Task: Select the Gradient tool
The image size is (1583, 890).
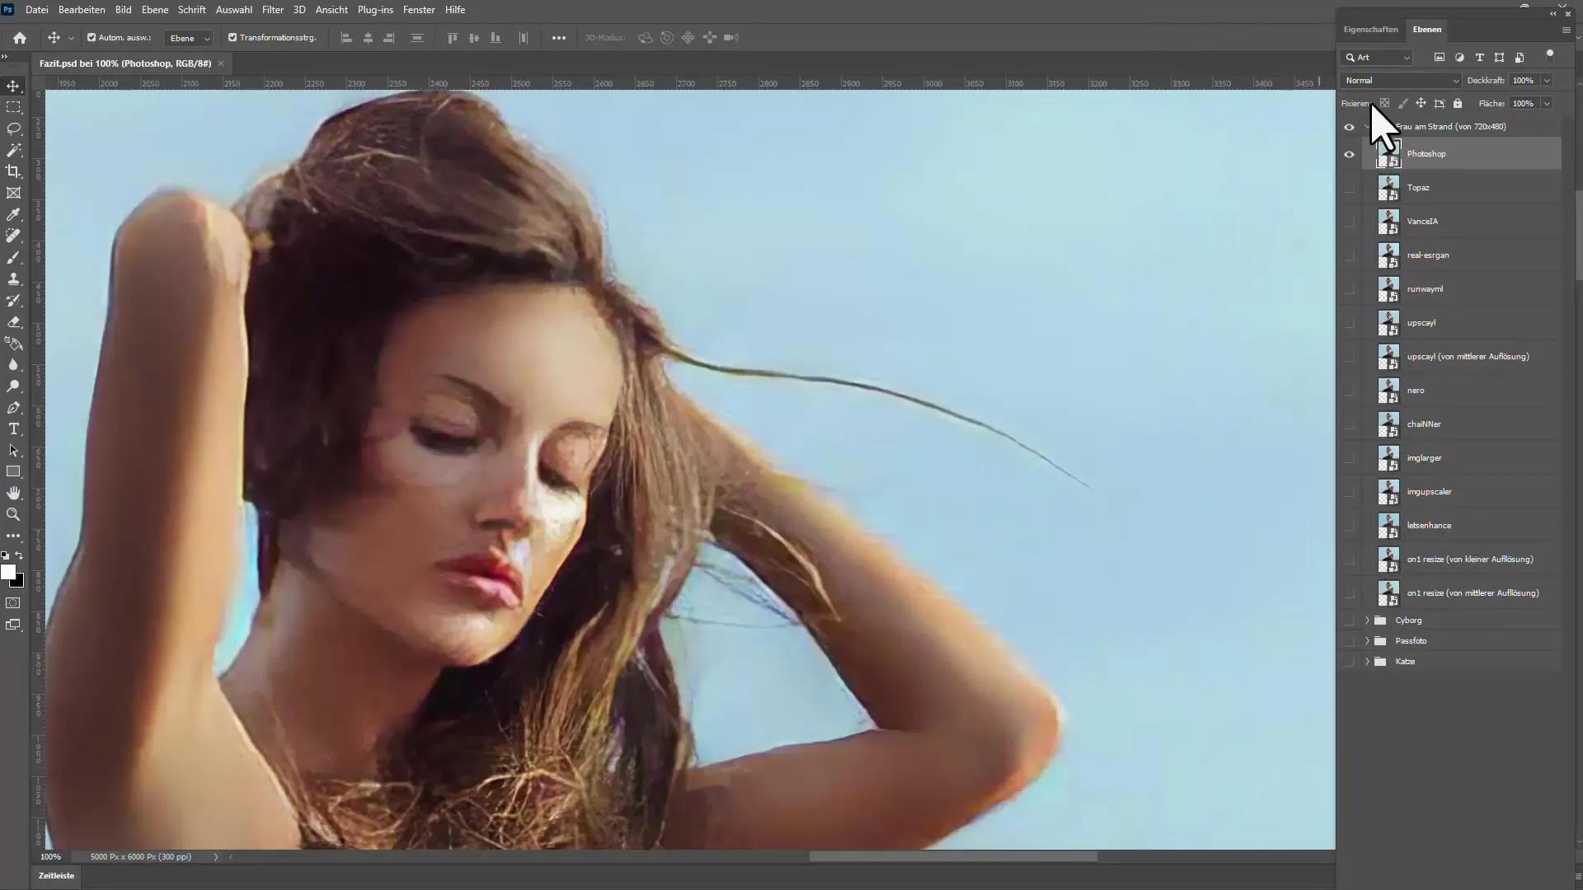Action: 15,344
